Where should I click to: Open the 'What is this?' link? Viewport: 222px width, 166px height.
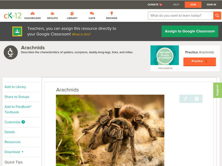pyautogui.click(x=81, y=34)
